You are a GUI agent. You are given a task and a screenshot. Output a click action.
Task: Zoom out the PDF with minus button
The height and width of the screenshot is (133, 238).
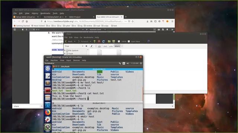(83, 30)
